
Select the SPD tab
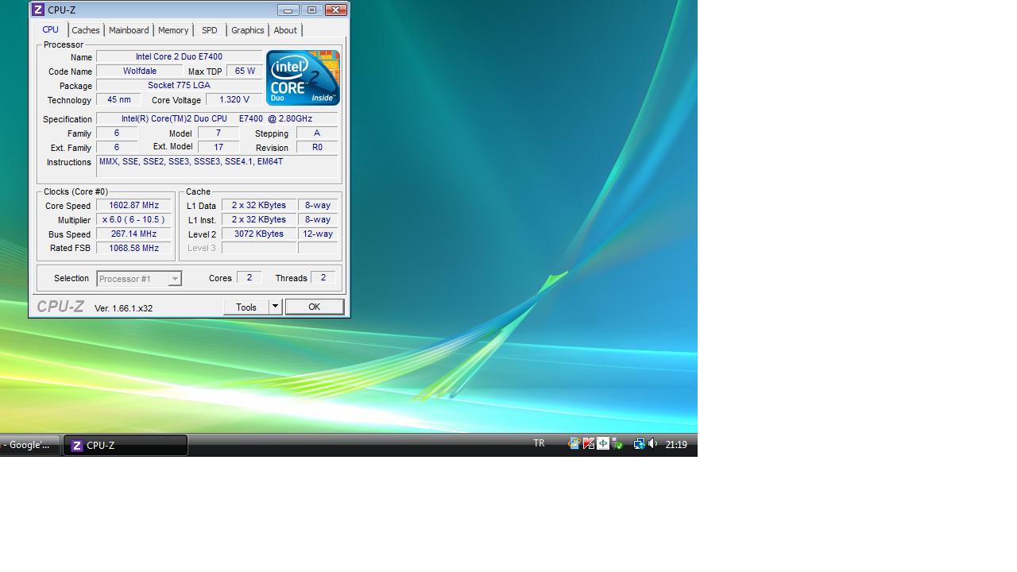coord(210,30)
